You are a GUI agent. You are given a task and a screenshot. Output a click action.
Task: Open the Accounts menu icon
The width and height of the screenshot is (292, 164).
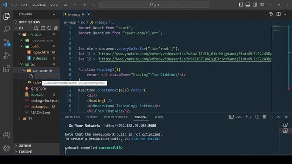tap(6, 135)
